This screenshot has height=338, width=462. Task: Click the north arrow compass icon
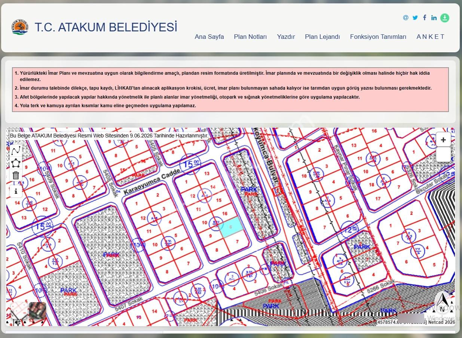click(x=443, y=302)
